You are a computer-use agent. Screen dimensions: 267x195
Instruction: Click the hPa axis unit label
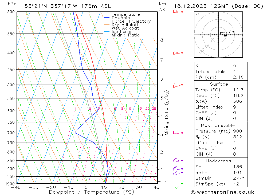pos(12,4)
